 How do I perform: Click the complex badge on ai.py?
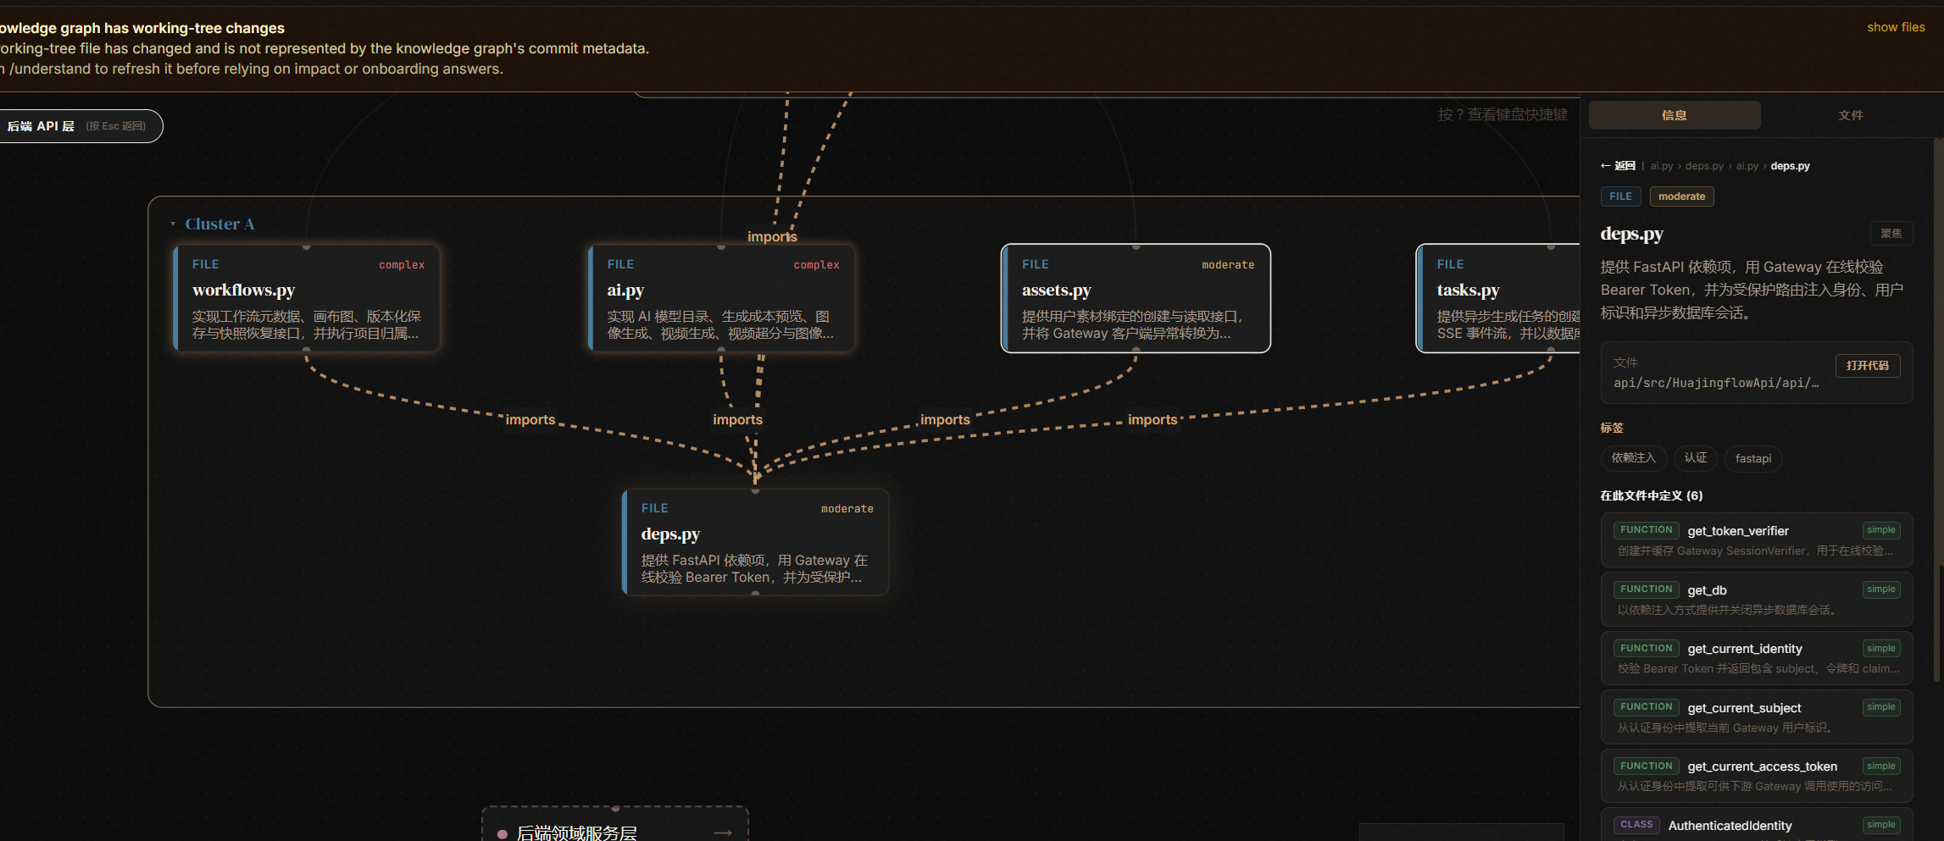point(817,265)
